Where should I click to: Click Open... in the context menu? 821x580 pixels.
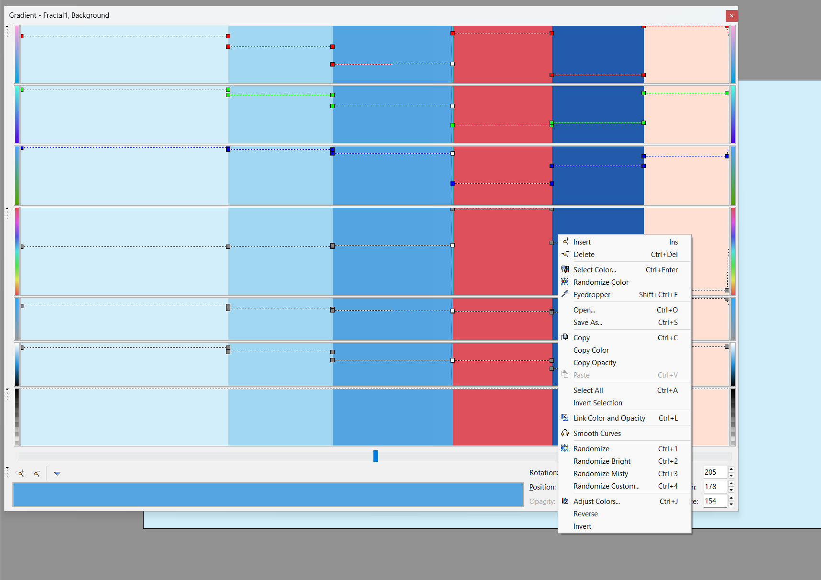[x=584, y=310]
